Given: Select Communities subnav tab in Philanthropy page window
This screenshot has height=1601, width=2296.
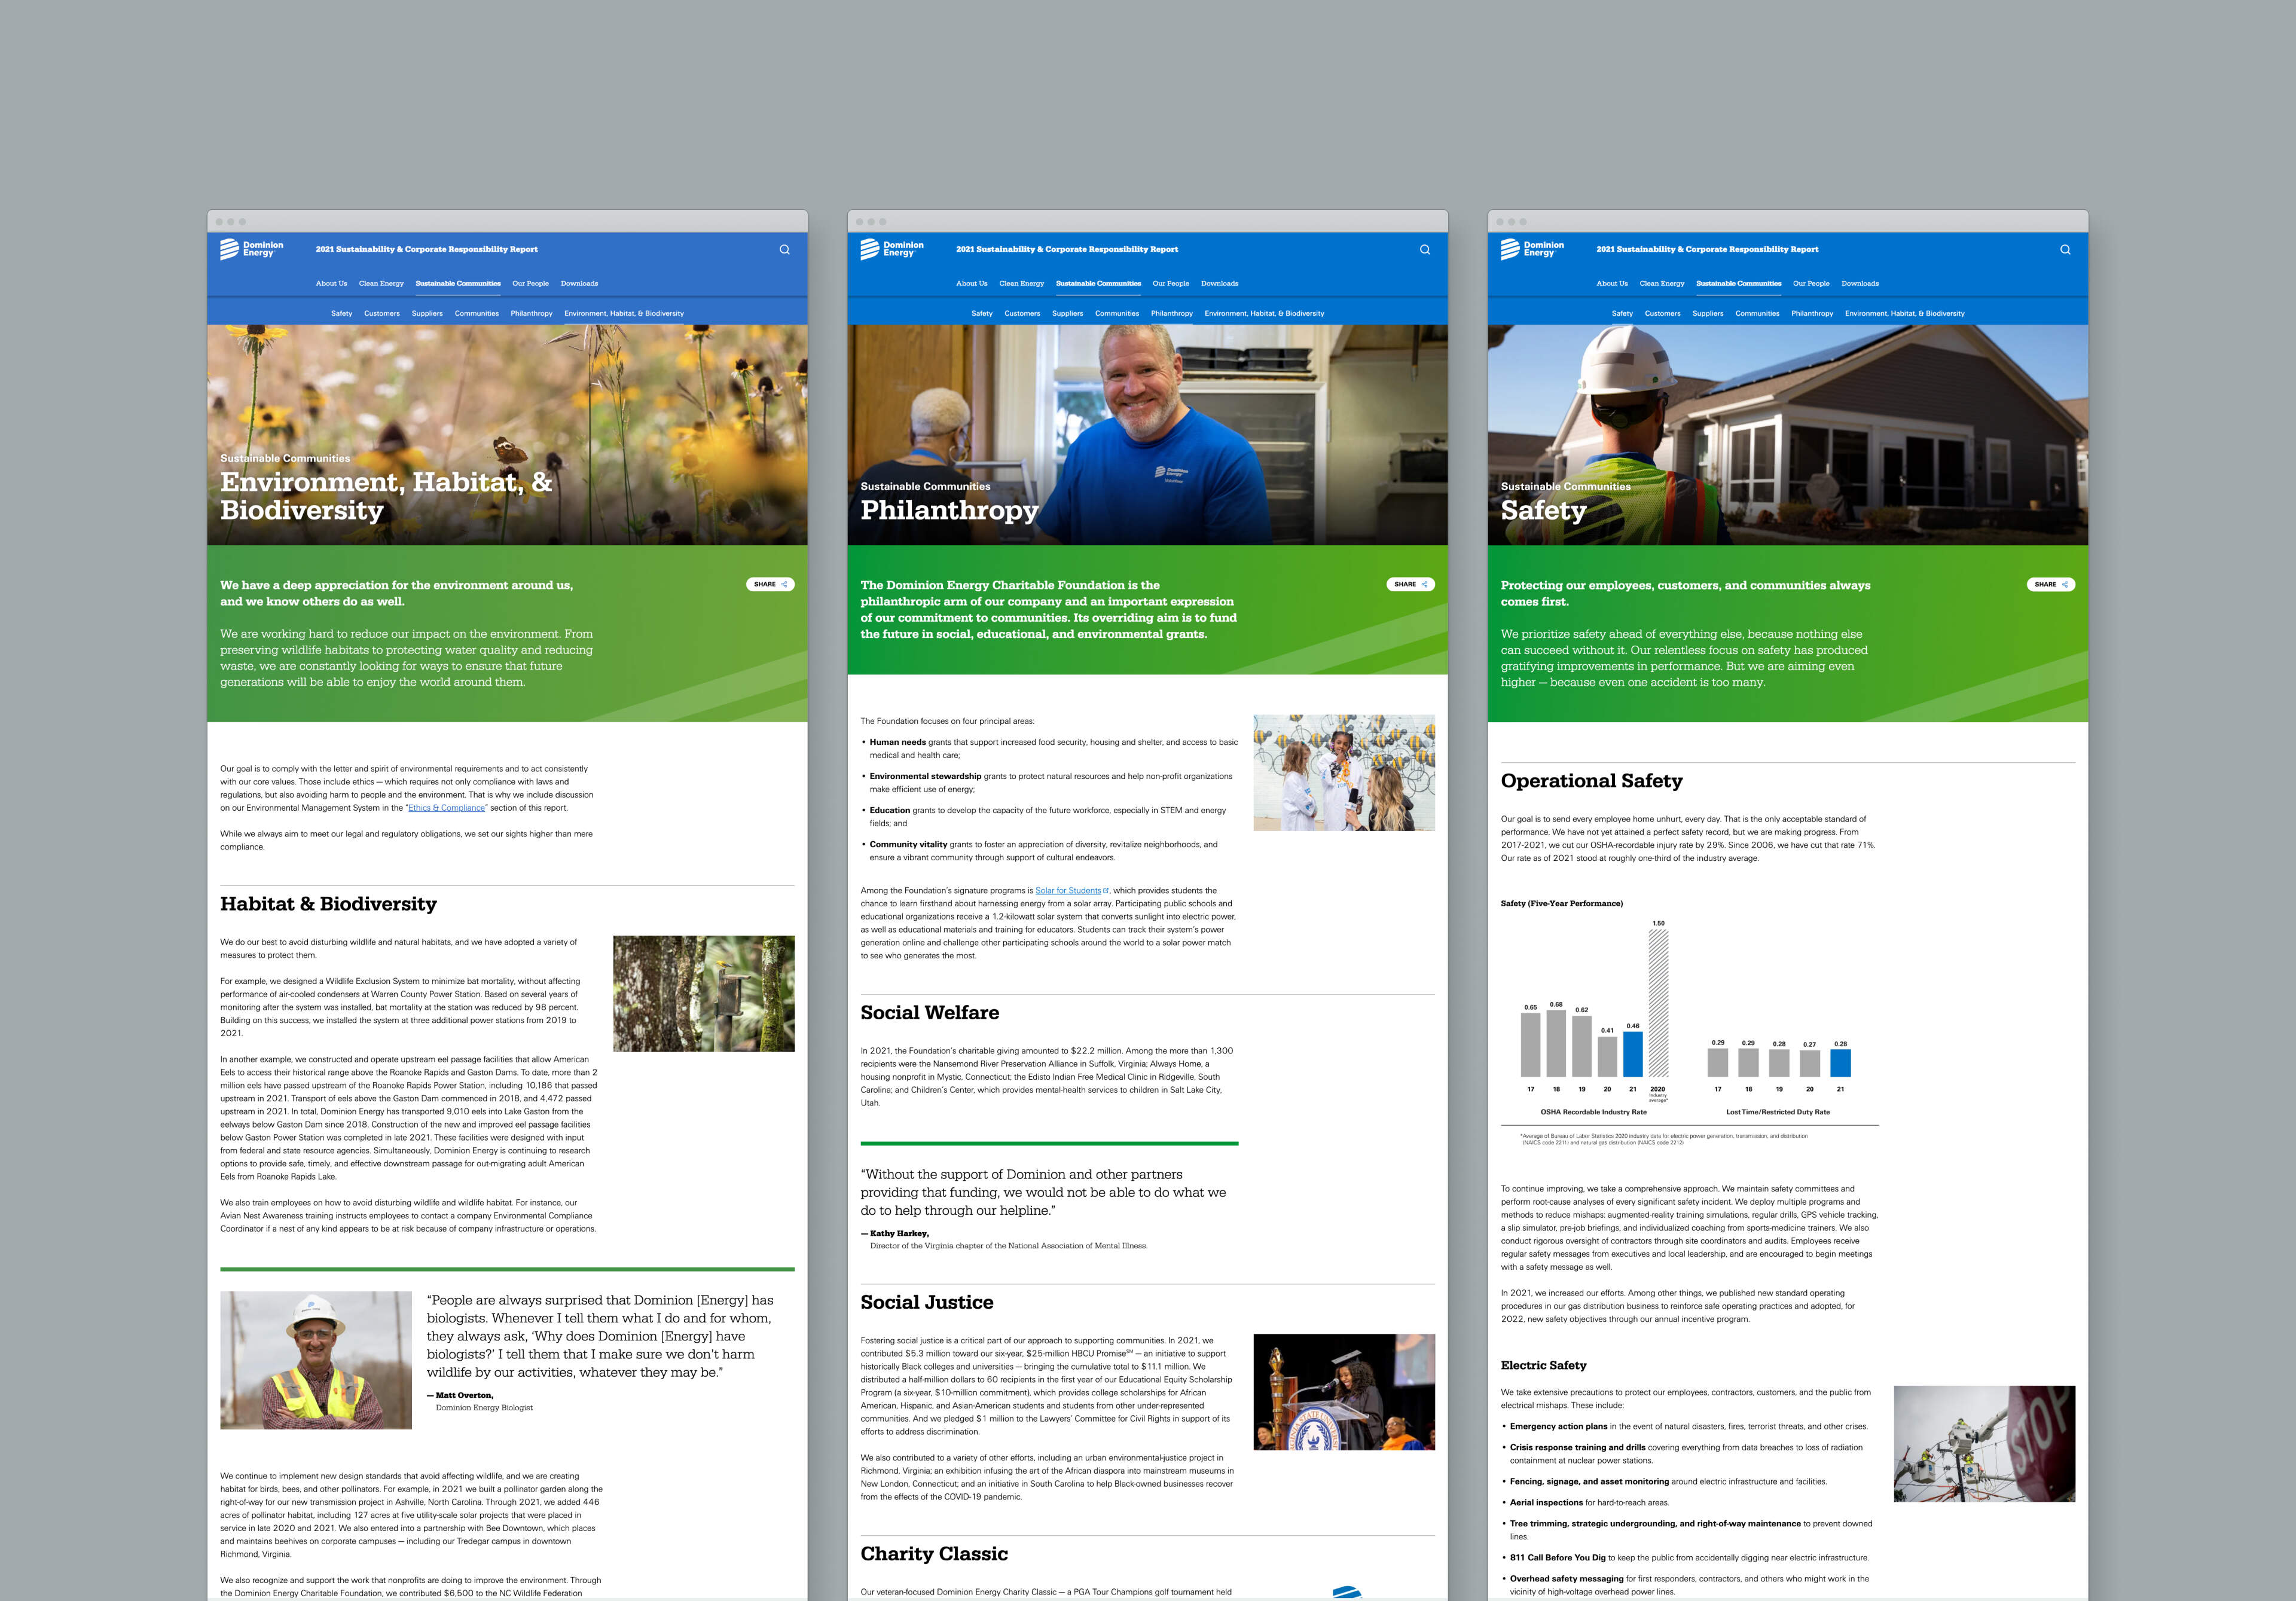Looking at the screenshot, I should (x=1116, y=313).
